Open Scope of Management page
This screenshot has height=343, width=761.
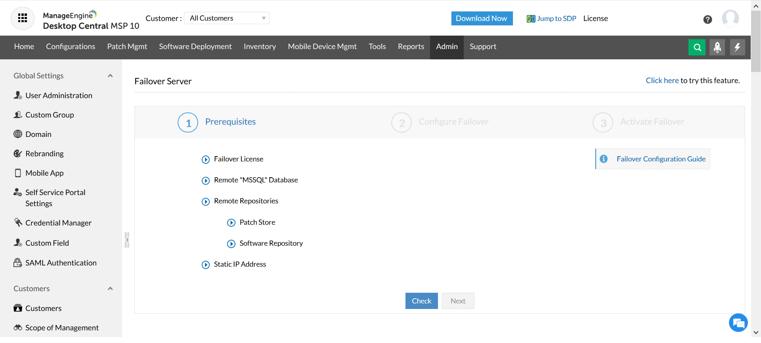click(x=62, y=328)
